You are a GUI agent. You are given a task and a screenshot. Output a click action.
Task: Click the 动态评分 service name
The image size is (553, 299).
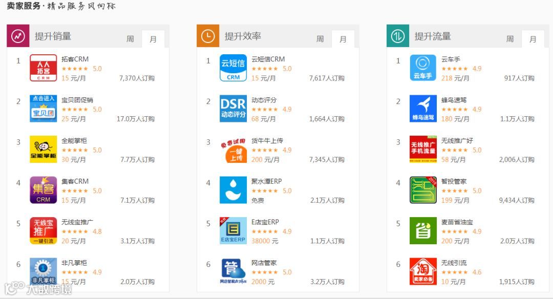pyautogui.click(x=264, y=100)
